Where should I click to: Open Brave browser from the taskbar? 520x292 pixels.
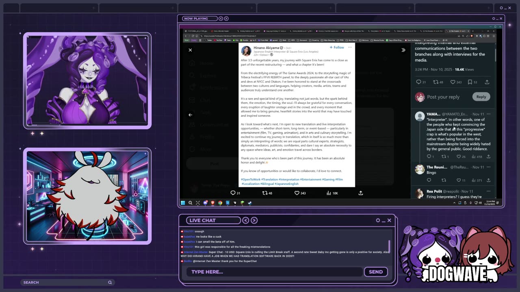(x=212, y=203)
